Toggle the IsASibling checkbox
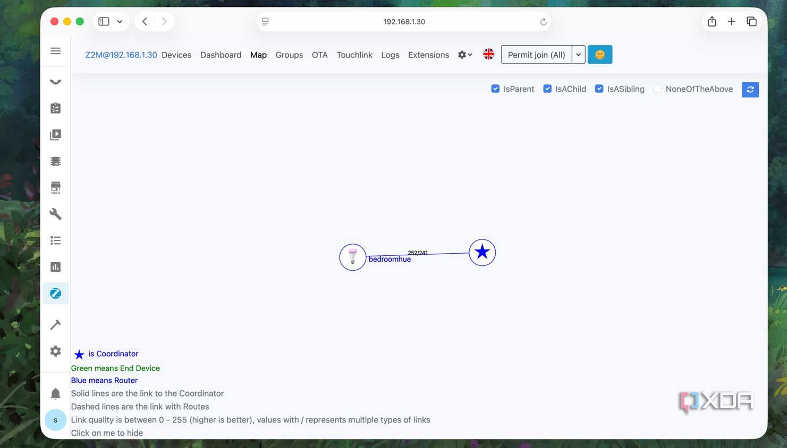787x448 pixels. click(x=599, y=89)
